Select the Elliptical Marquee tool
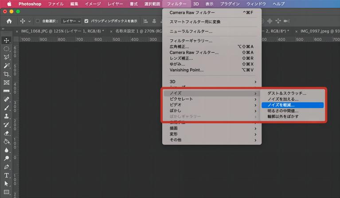Viewport: 340px width, 198px height. click(7, 49)
